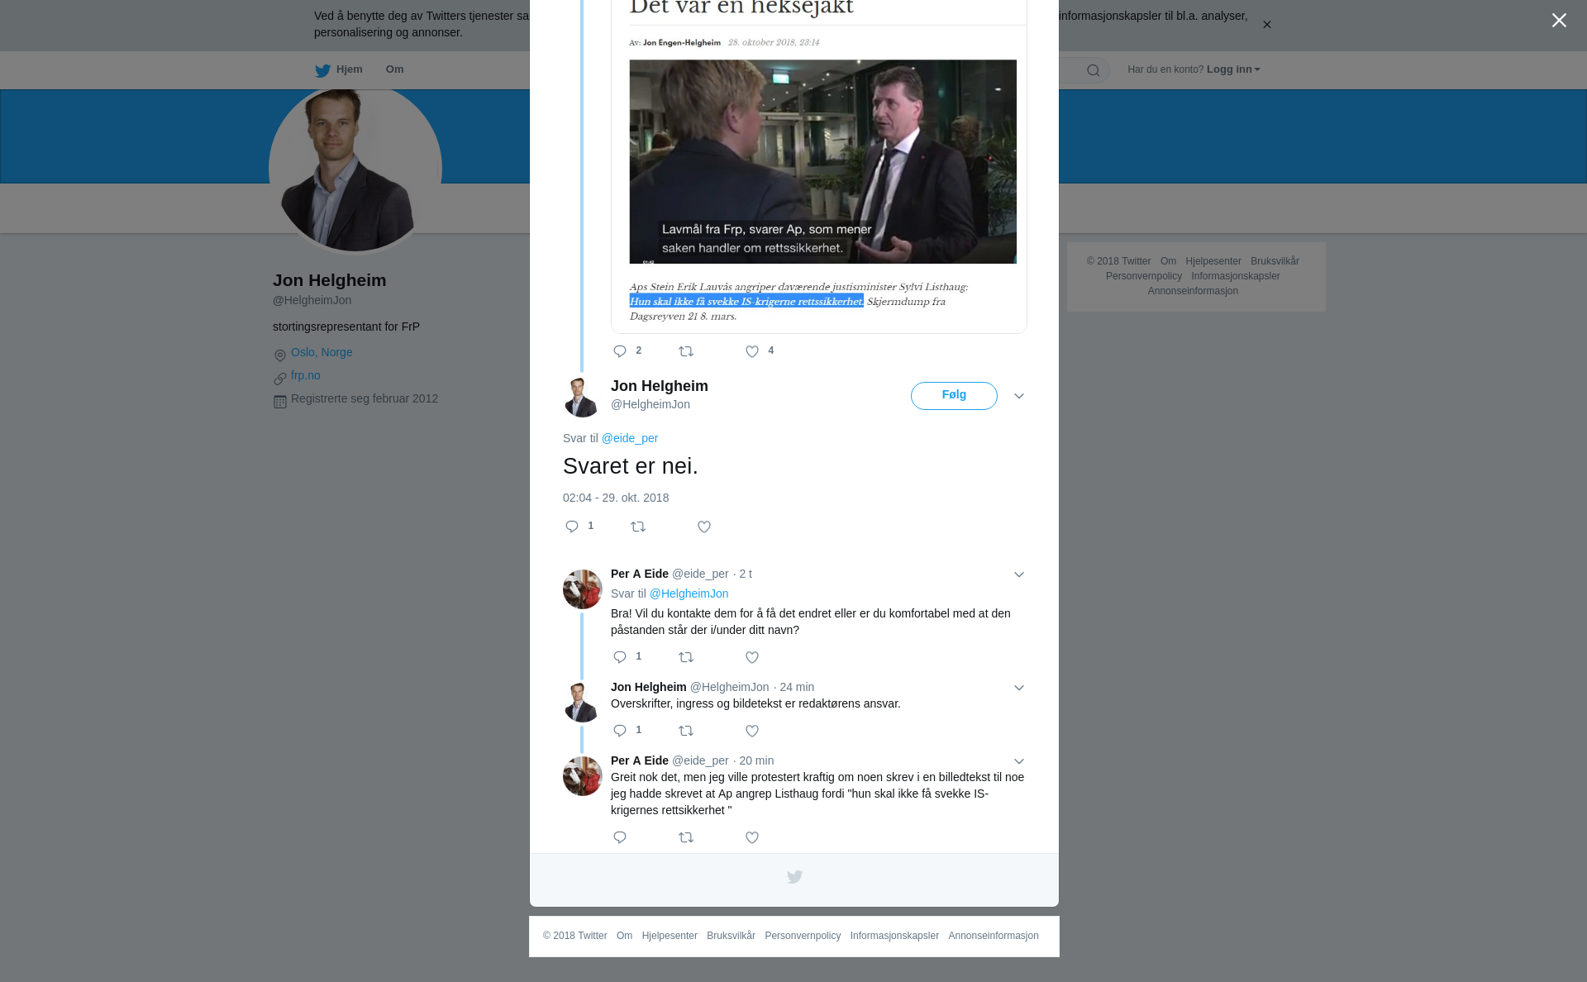This screenshot has height=982, width=1587.
Task: Click the 'Registrerte seg februar 2012' text
Action: [365, 398]
